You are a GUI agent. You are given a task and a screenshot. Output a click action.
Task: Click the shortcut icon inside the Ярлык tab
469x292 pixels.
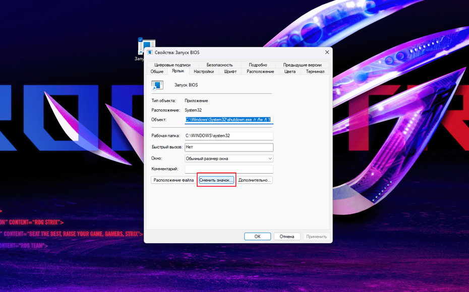click(x=157, y=86)
